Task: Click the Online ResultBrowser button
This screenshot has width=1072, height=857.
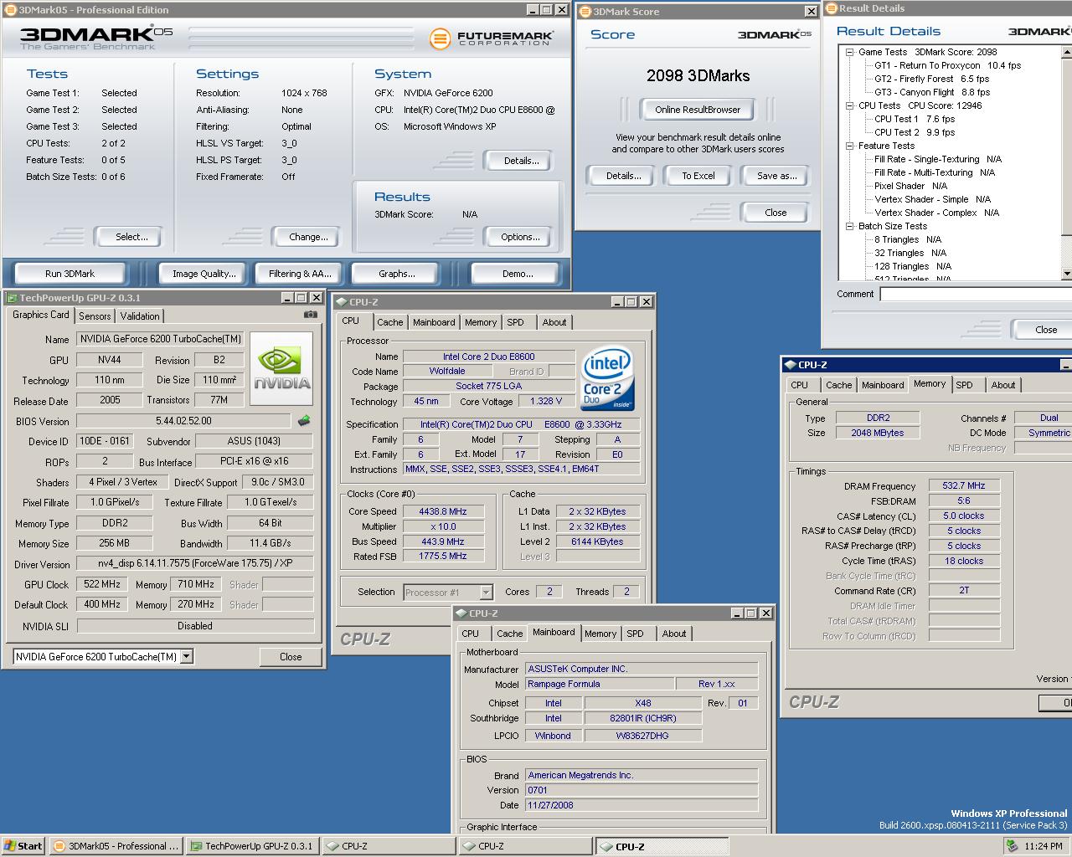Action: 698,110
